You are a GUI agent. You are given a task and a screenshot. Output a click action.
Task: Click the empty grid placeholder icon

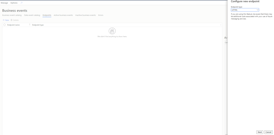112,31
